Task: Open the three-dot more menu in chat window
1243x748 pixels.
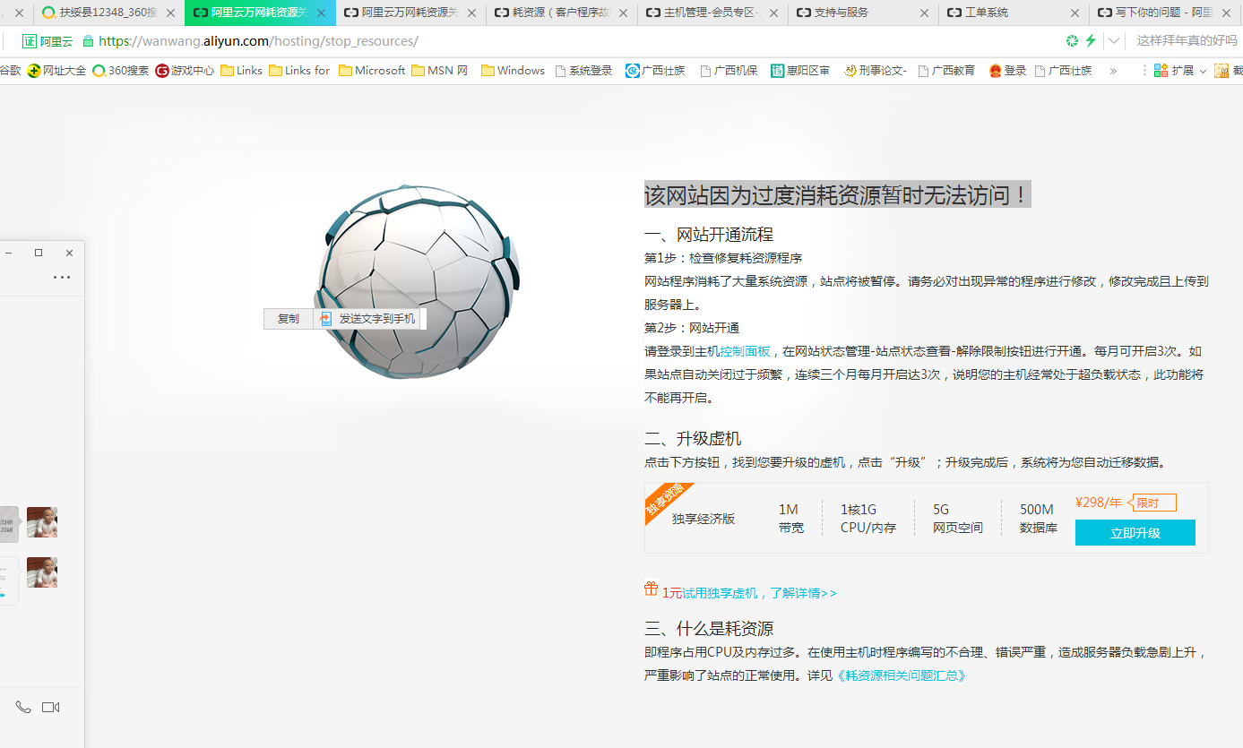Action: pyautogui.click(x=62, y=278)
